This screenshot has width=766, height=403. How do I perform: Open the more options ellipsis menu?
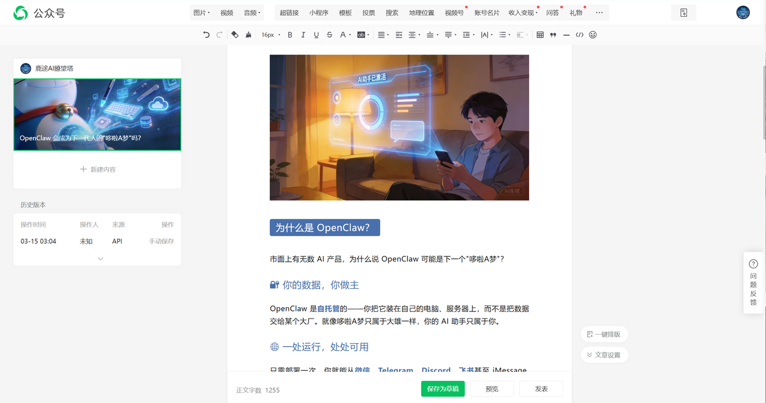coord(599,13)
